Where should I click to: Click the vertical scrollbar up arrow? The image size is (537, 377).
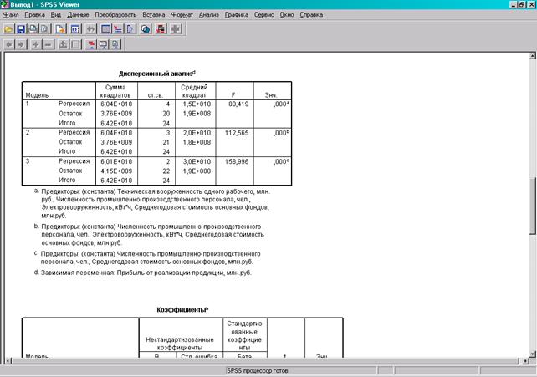533,56
